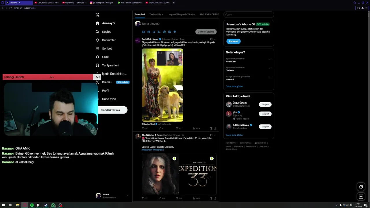Open Grok from the sidebar
The image size is (370, 208).
coord(102,57)
